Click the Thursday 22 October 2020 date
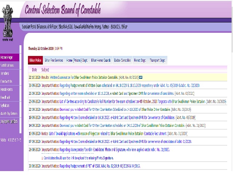233x175 pixels. 41,48
